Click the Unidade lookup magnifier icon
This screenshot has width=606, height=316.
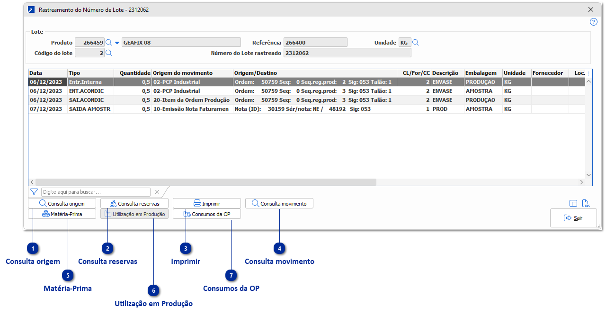coord(416,43)
